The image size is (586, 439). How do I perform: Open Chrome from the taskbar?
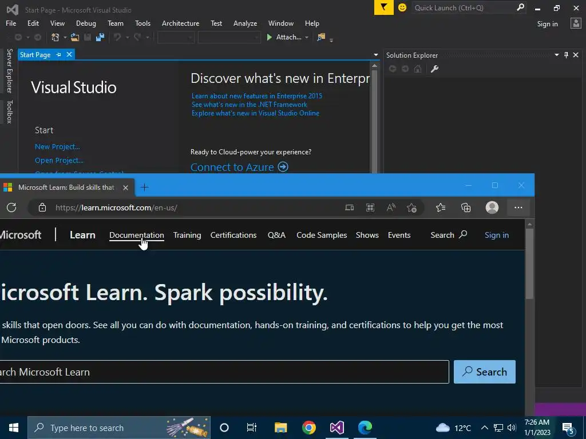click(x=308, y=428)
